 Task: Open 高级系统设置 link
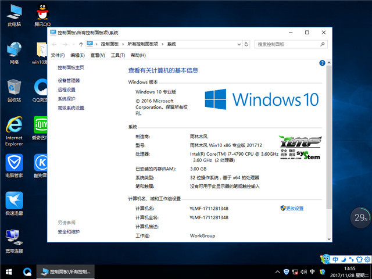point(71,108)
